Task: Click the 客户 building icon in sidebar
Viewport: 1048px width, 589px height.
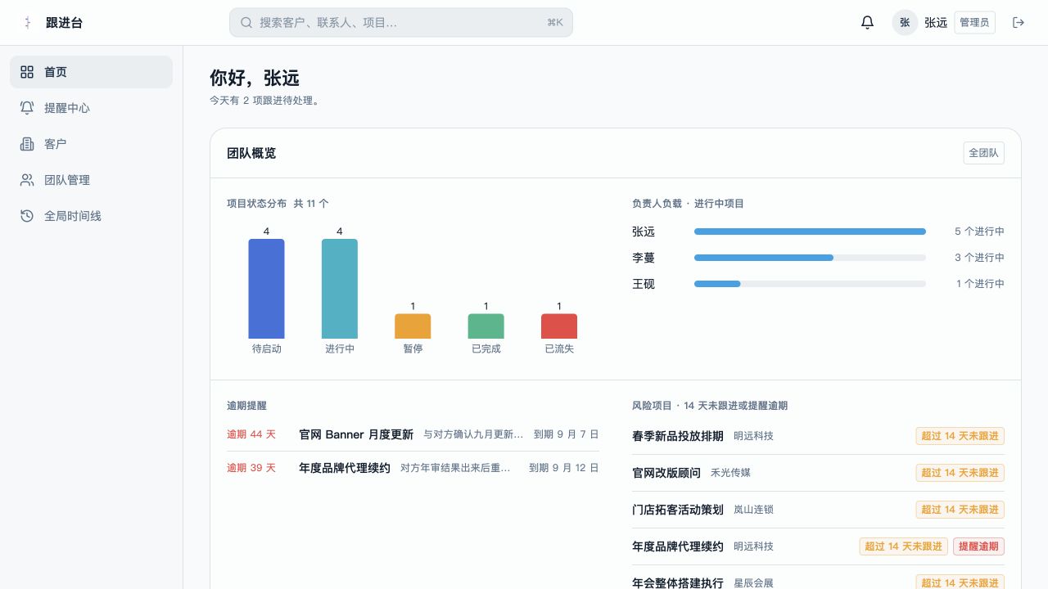Action: pos(27,144)
